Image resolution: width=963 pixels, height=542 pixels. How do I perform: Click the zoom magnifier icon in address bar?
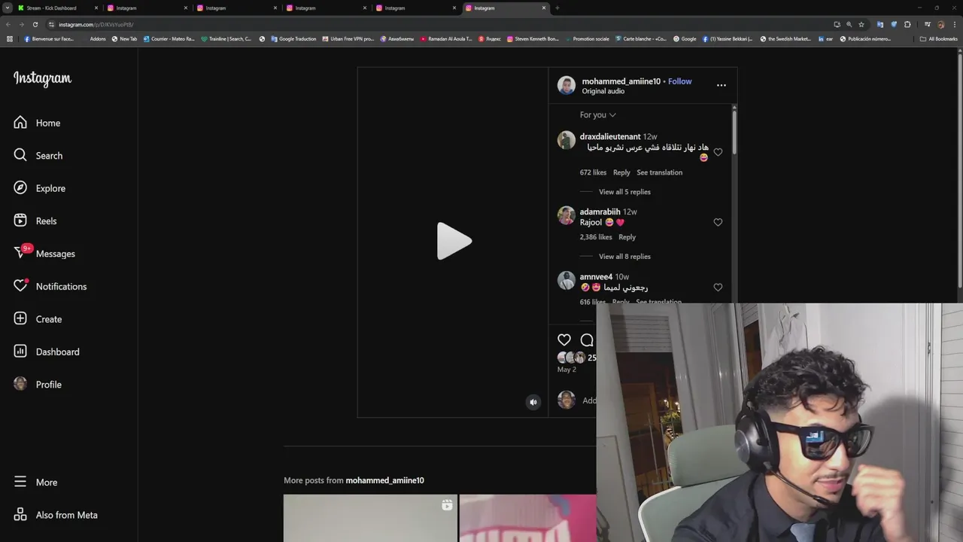pyautogui.click(x=849, y=24)
